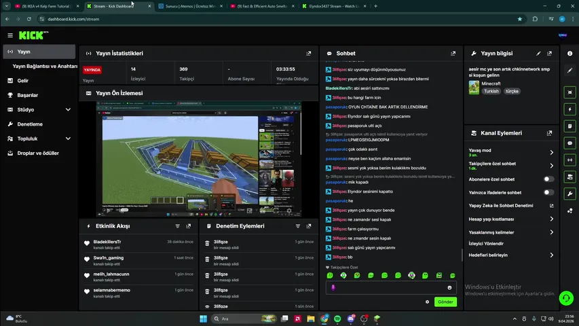Viewport: 579px width, 326px height.
Task: Toggle the wrench widget in right rail
Action: coord(569,194)
